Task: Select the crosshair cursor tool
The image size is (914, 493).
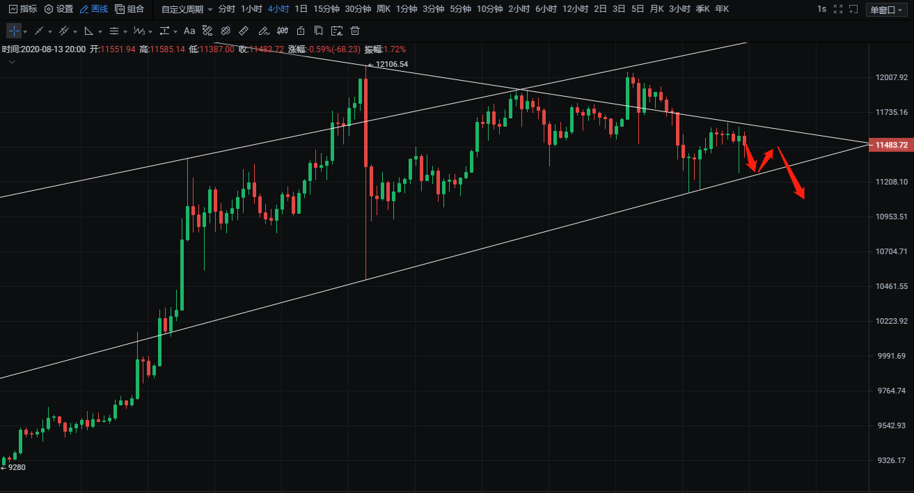Action: 14,31
